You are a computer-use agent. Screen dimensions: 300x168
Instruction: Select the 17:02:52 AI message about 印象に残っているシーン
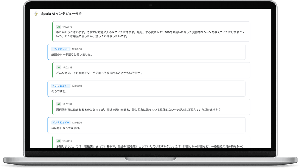click(150, 107)
